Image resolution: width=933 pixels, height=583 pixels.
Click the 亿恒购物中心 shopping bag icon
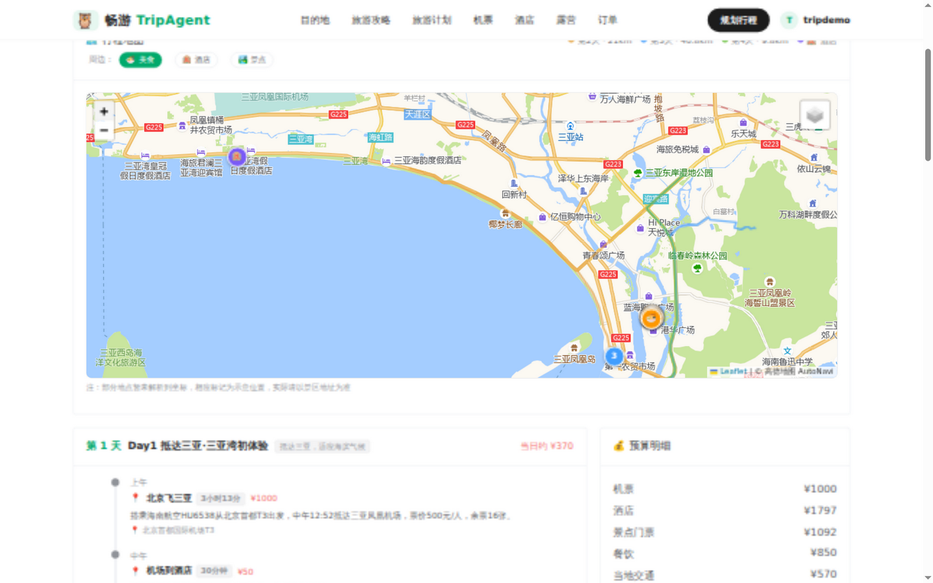pos(542,217)
